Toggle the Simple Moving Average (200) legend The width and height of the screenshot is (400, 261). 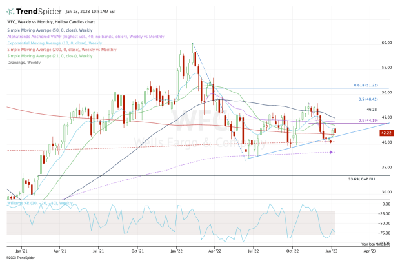58,50
